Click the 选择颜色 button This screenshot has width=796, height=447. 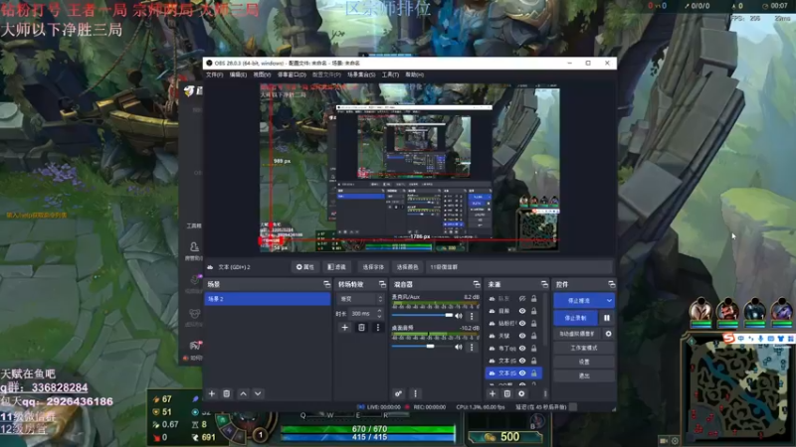coord(407,267)
